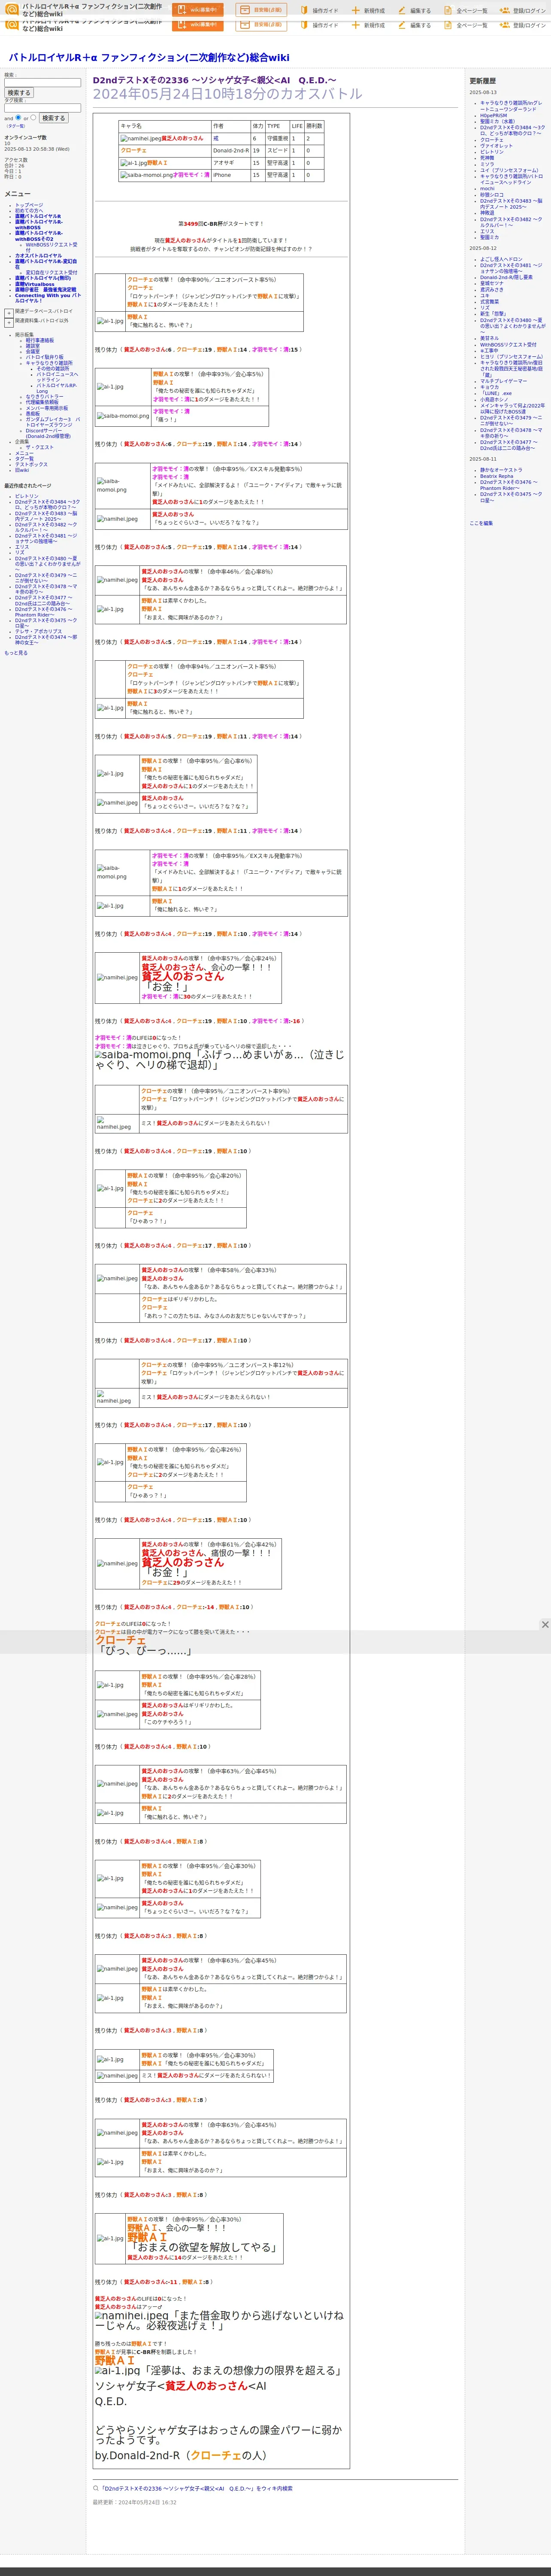The image size is (551, 2576).
Task: Open テレサ・アポカリプス recent page link
Action: coord(38,632)
